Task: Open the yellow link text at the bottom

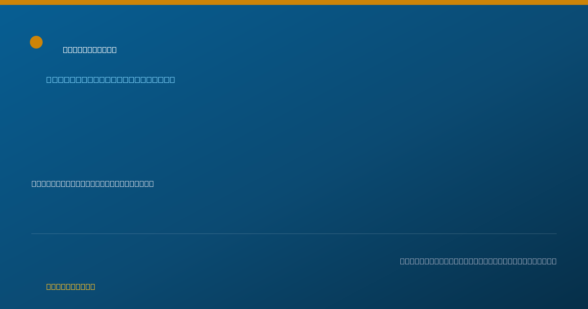Action: (71, 286)
